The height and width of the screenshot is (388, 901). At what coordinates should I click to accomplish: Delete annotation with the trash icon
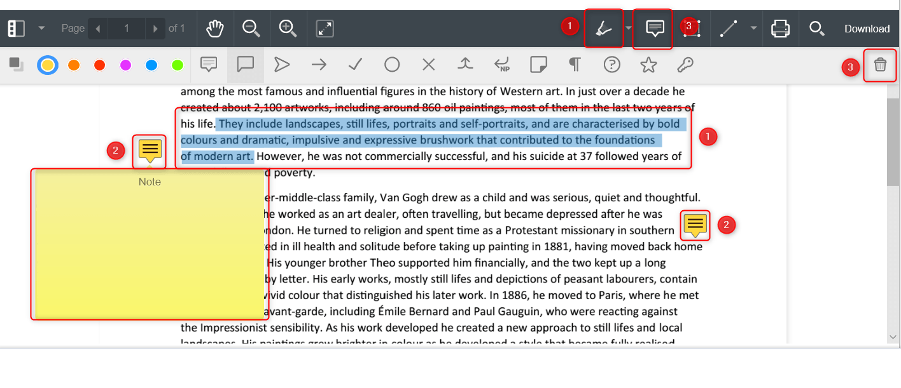880,65
